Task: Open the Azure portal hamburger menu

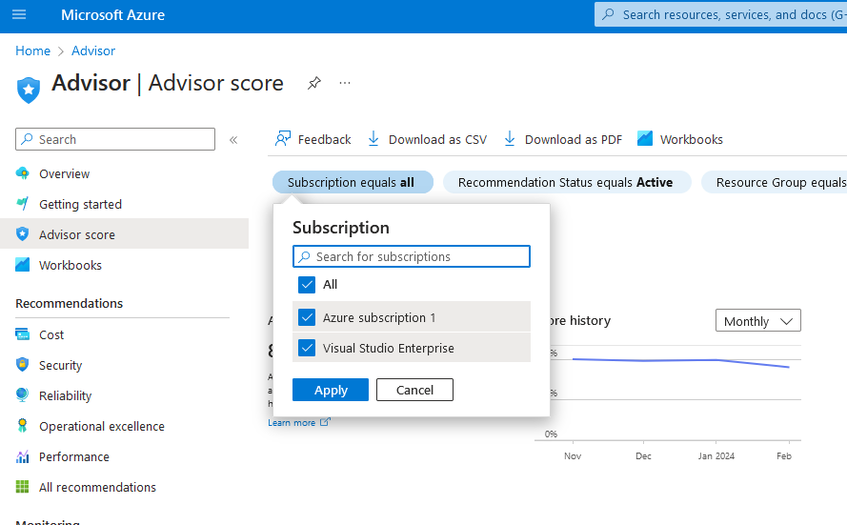Action: 19,14
